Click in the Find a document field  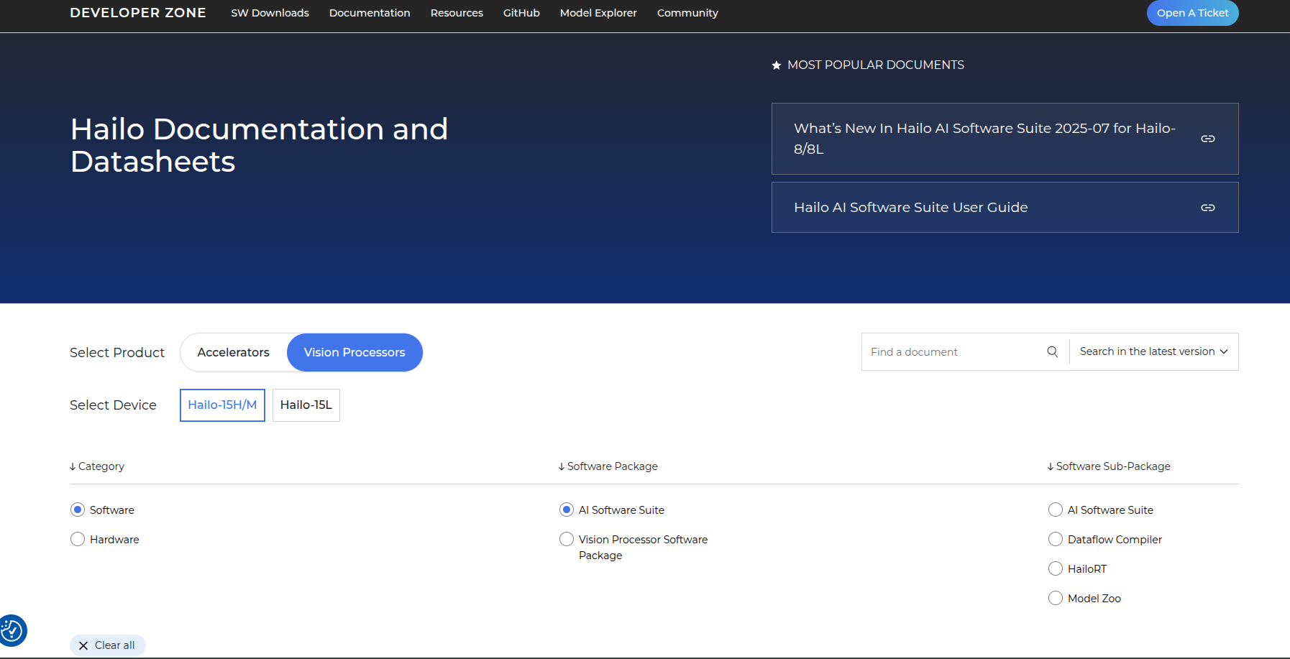(x=954, y=351)
